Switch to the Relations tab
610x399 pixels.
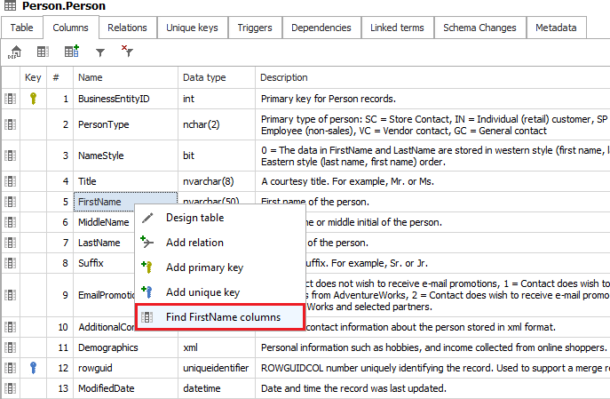127,28
